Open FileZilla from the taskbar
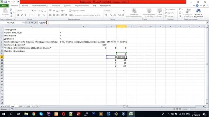Viewport: 209px width, 117px height. point(79,114)
